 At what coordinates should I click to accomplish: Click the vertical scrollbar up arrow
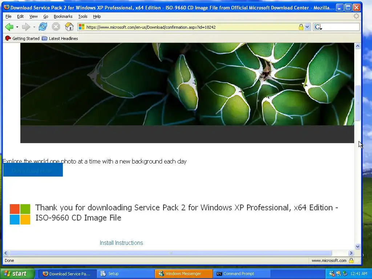pos(357,46)
